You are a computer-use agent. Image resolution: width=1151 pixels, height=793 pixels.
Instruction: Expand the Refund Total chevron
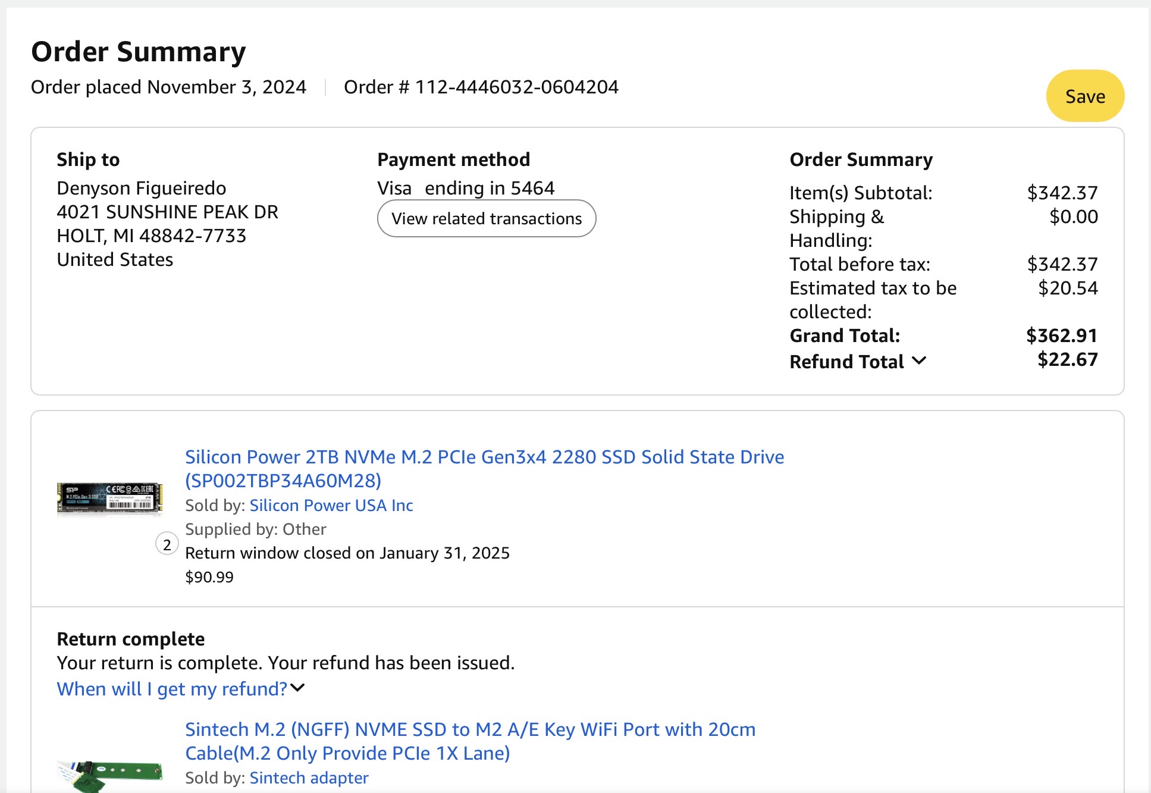[x=919, y=361]
